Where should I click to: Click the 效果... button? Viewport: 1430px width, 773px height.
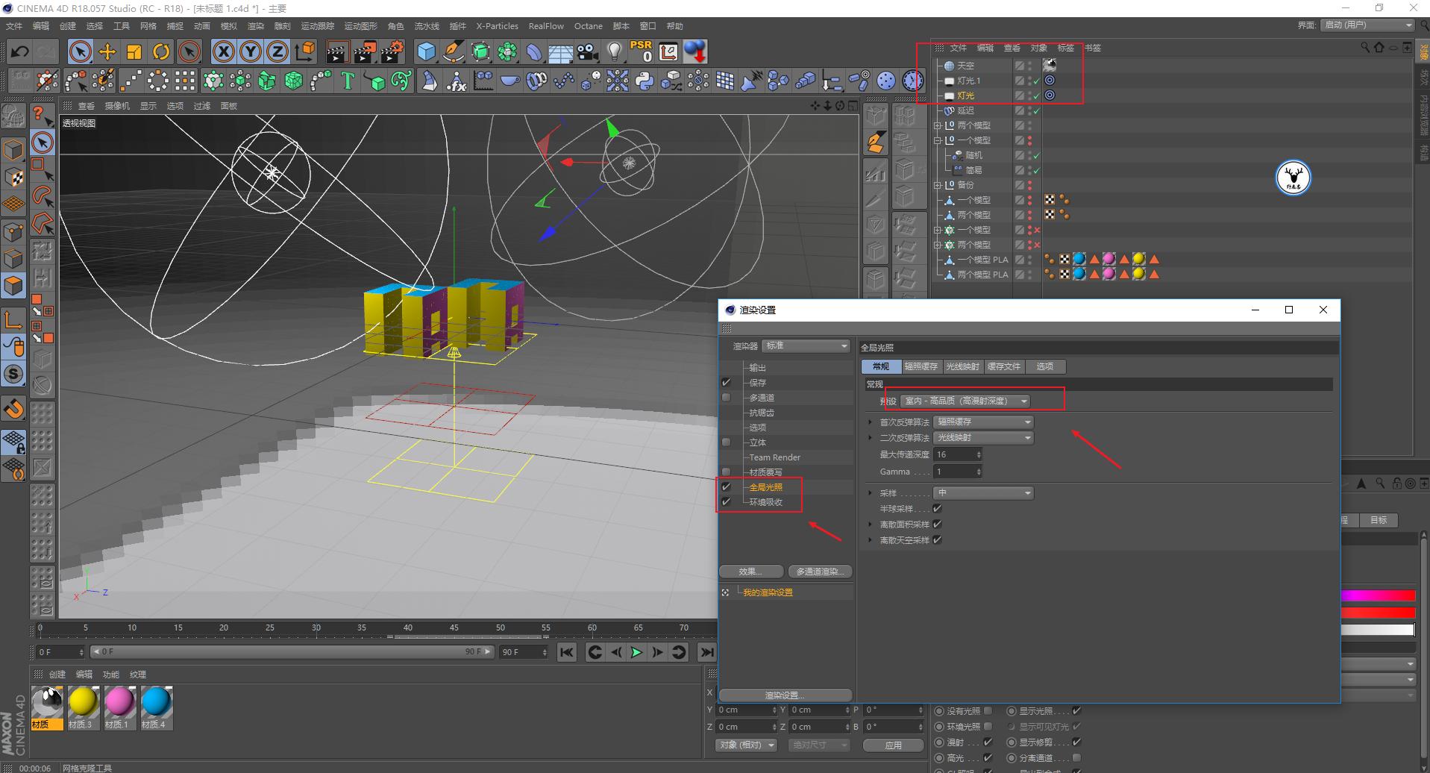[750, 572]
